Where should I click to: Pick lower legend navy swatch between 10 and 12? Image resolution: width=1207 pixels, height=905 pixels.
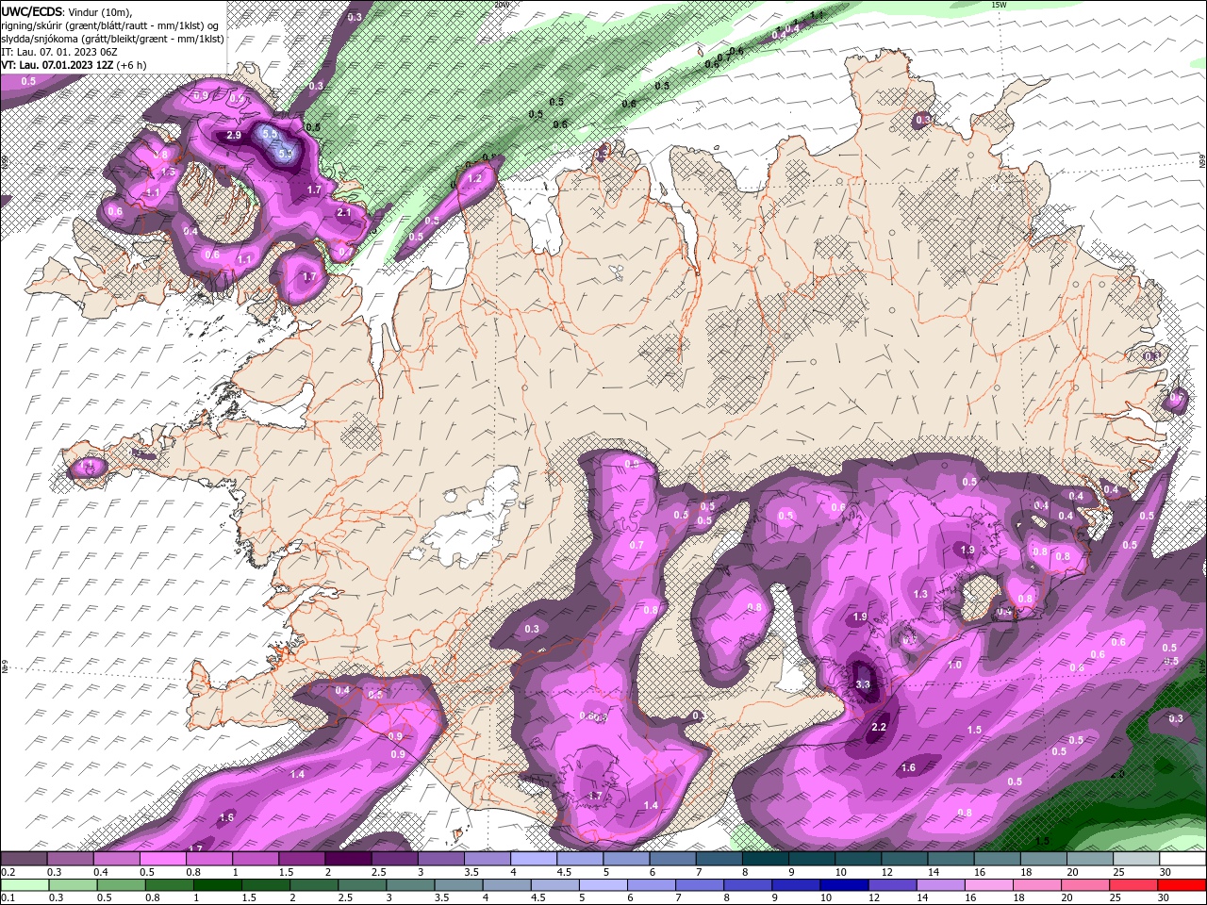(x=843, y=884)
